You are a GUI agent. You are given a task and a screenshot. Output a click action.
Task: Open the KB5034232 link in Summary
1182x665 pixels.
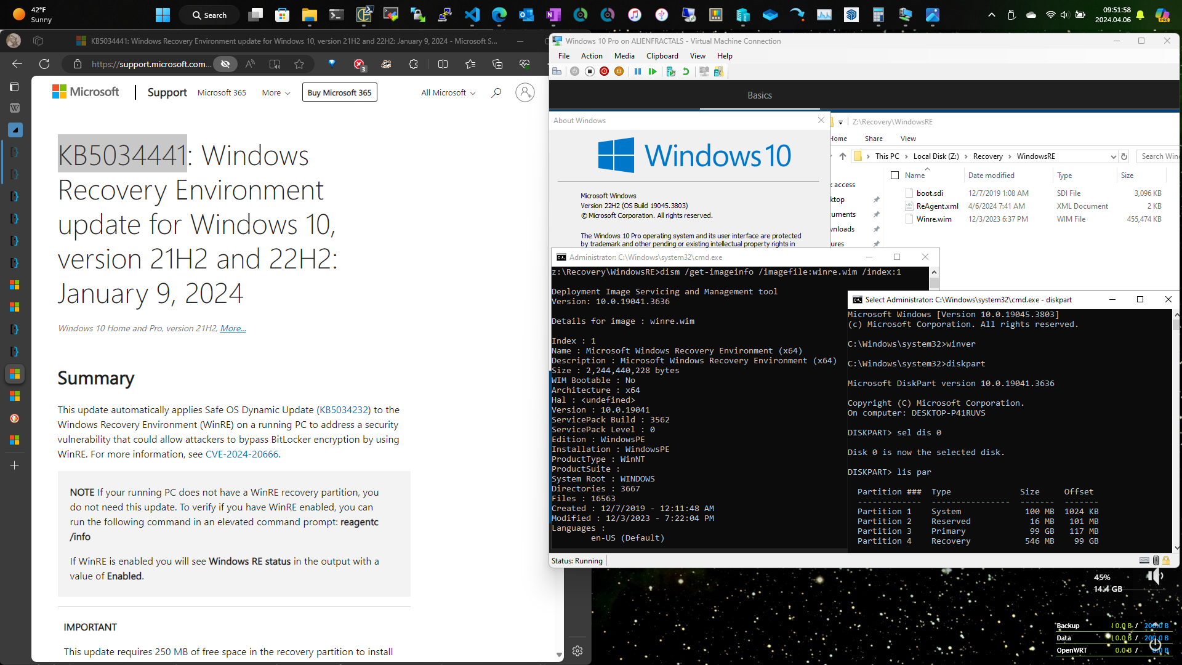[x=345, y=410]
